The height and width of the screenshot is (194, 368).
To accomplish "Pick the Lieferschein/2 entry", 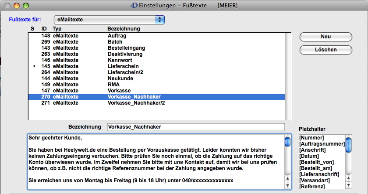I will coord(125,72).
